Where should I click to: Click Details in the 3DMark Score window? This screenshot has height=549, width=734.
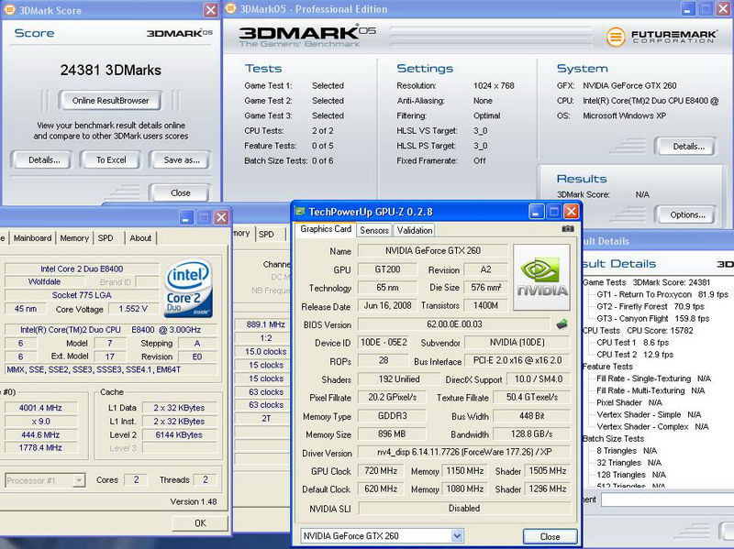pyautogui.click(x=44, y=159)
